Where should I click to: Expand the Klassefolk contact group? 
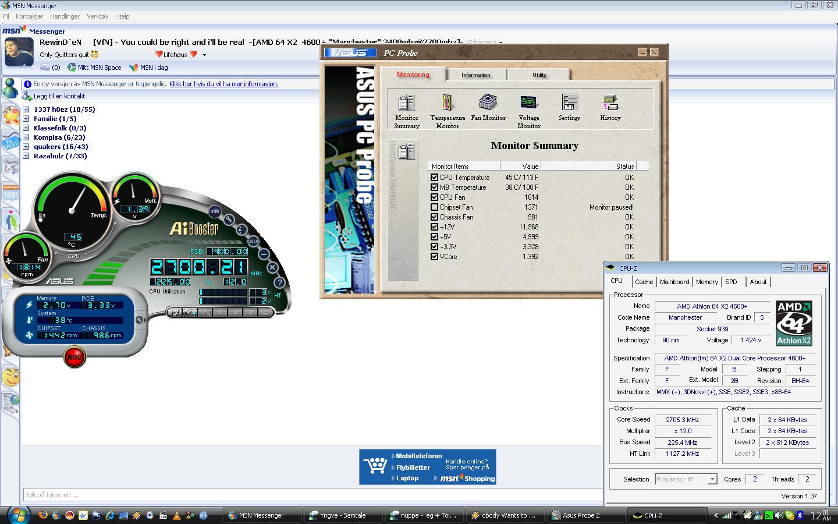click(x=26, y=128)
